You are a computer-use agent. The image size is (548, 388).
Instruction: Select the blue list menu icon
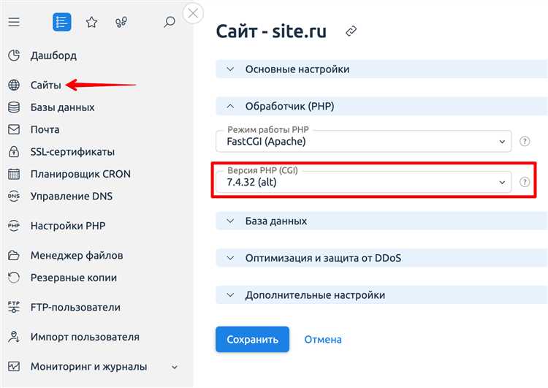62,22
